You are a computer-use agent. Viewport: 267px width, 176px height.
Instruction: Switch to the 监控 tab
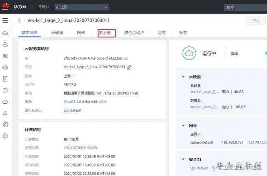pyautogui.click(x=161, y=33)
